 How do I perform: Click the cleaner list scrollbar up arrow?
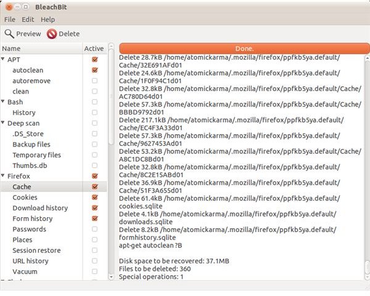111,46
